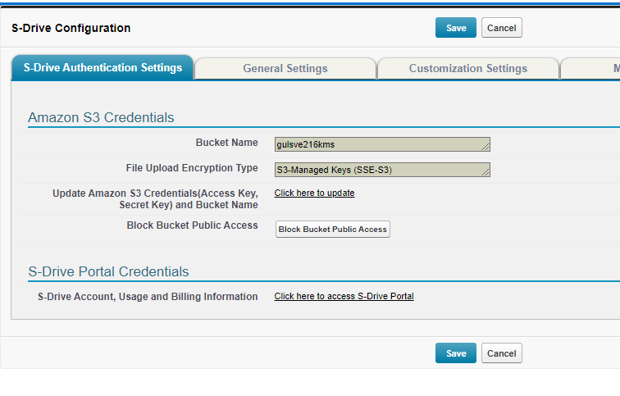
Task: Click the Encryption Type field resize handle
Action: tap(486, 172)
